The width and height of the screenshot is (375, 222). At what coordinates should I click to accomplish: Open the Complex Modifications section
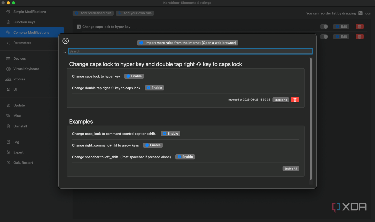click(x=32, y=32)
